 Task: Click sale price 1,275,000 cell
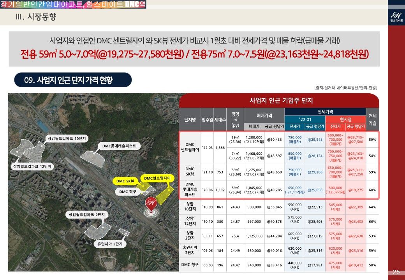tap(254, 172)
